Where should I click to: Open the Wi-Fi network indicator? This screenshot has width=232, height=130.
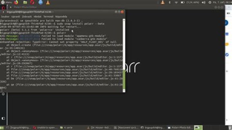click(176, 3)
